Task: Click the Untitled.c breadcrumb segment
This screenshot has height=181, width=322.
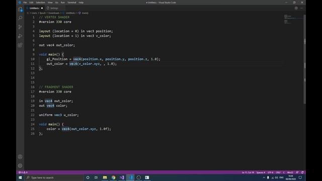Action: (70, 13)
